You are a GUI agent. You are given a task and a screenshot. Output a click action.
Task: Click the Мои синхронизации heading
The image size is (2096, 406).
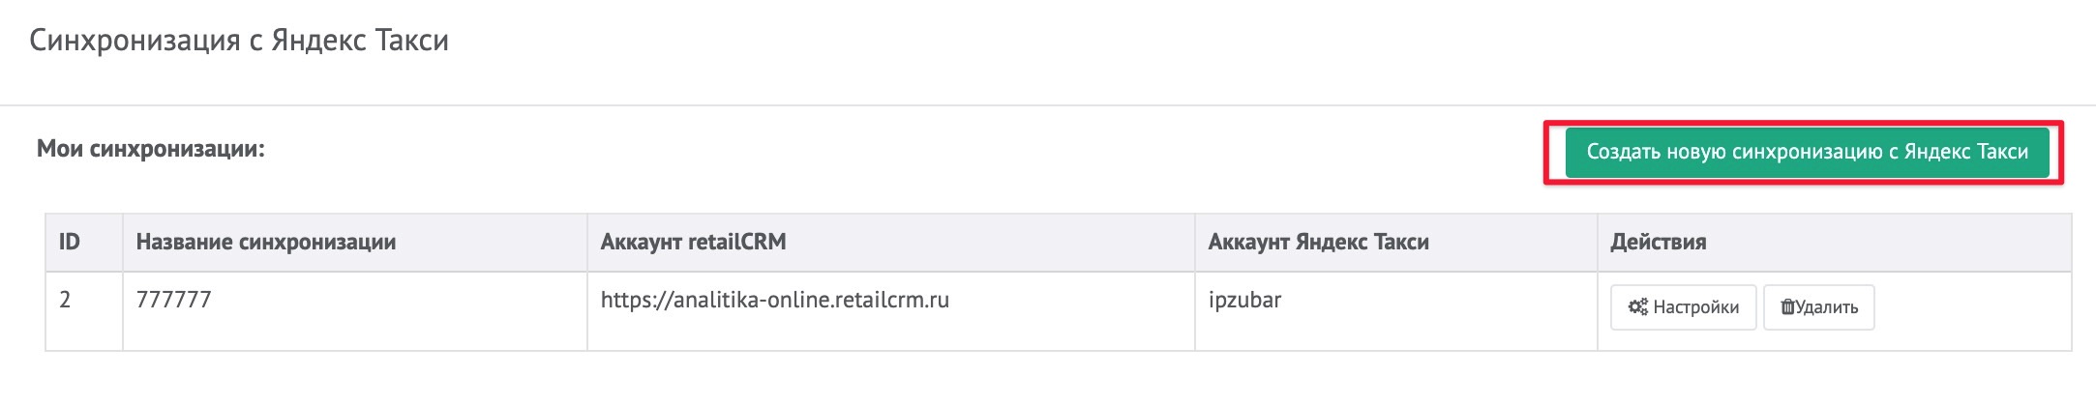pos(151,149)
